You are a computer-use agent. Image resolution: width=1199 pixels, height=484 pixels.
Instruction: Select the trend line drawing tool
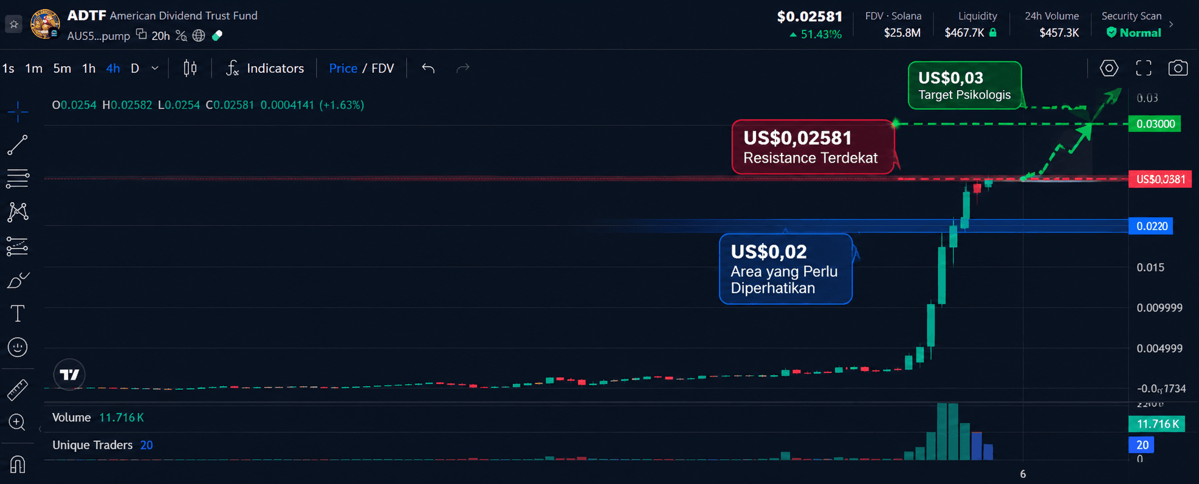pyautogui.click(x=18, y=145)
